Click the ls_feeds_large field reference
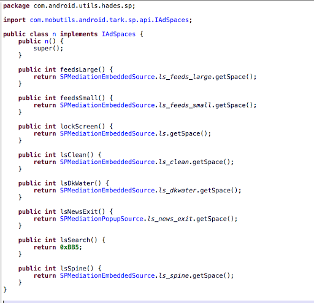Image resolution: width=314 pixels, height=303 pixels. click(x=185, y=77)
